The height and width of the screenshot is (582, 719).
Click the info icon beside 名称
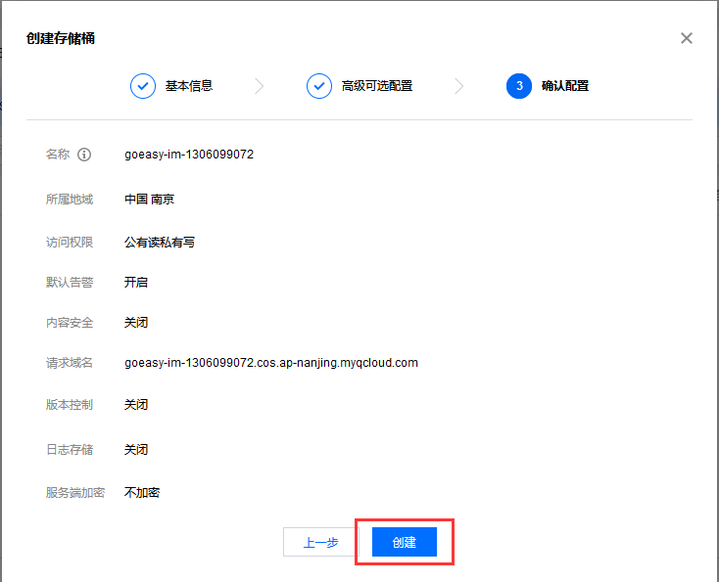84,155
